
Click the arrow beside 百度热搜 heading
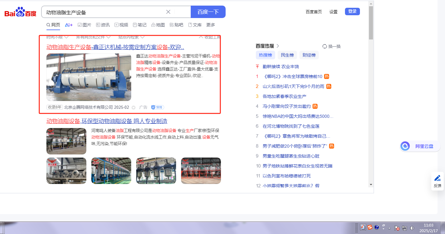click(278, 46)
